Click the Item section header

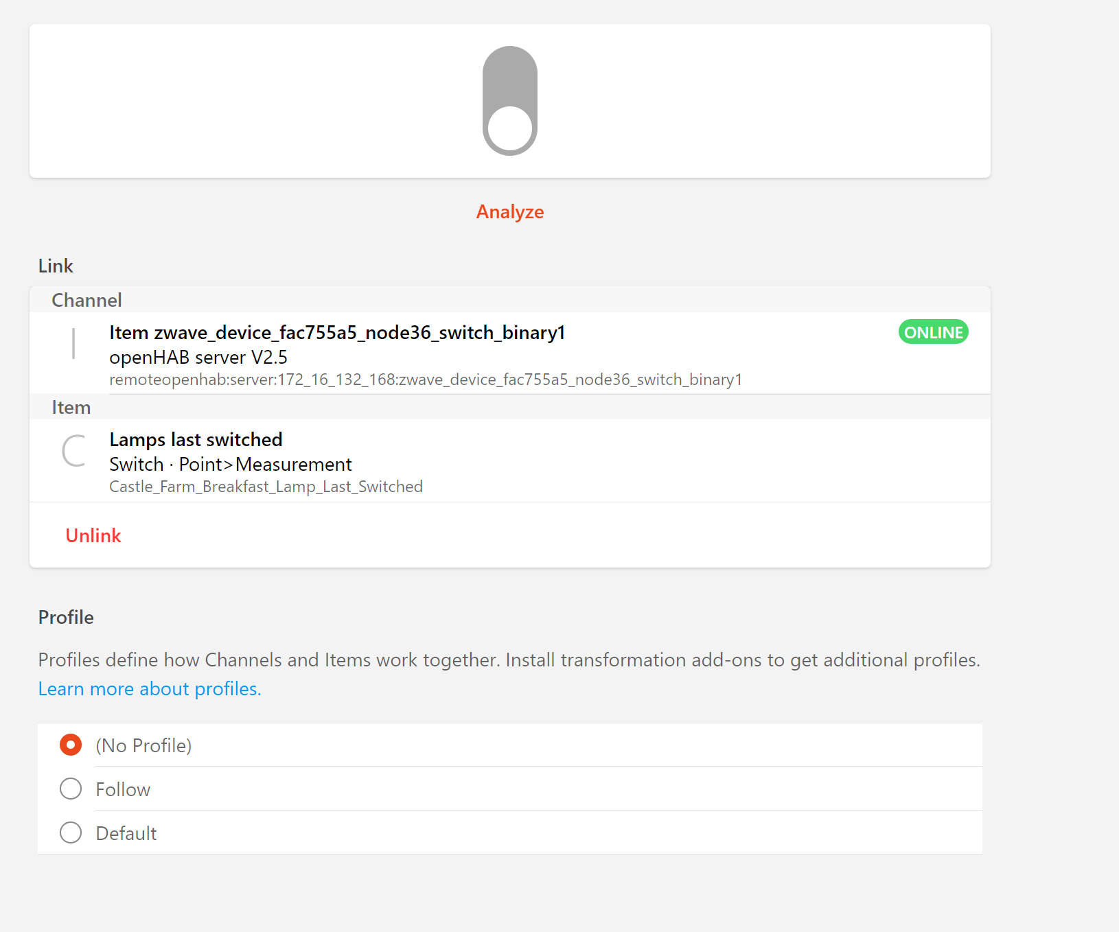point(71,407)
